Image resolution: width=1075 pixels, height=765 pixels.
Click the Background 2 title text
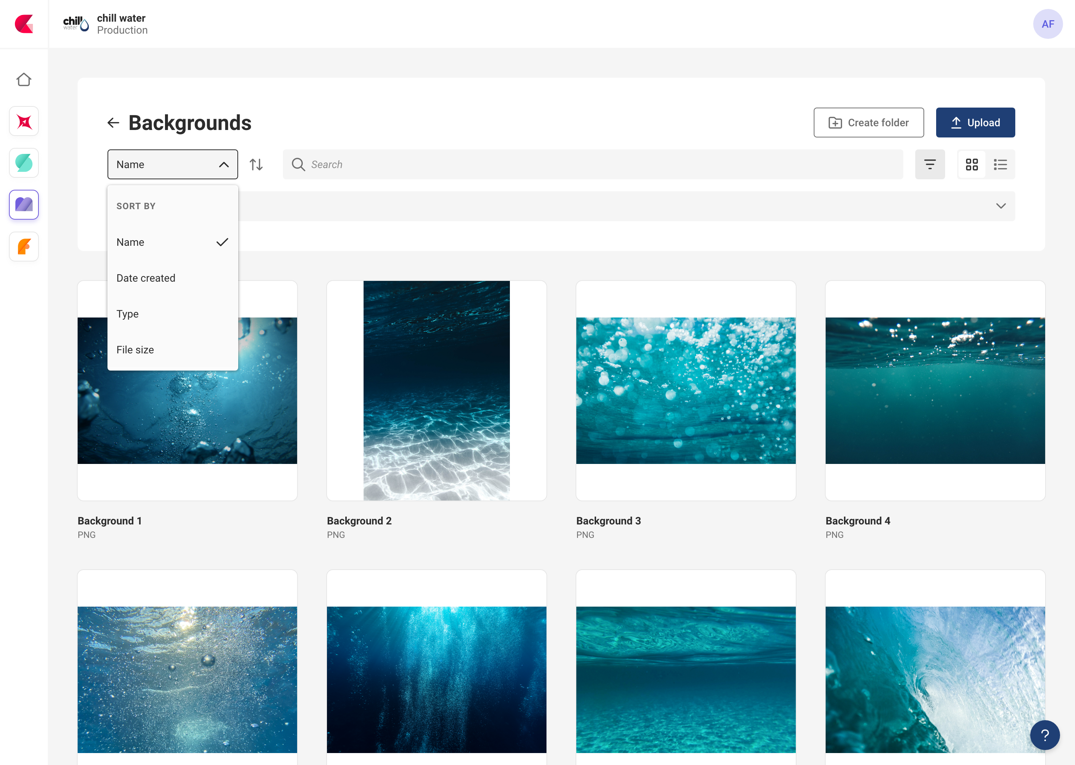click(x=359, y=520)
